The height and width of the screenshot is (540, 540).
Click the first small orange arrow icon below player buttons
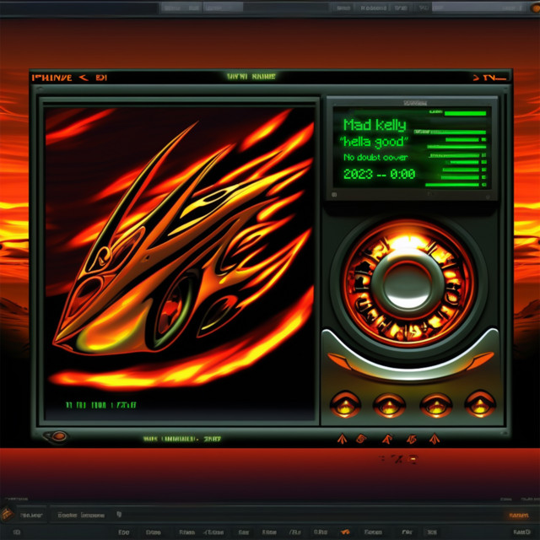point(342,439)
